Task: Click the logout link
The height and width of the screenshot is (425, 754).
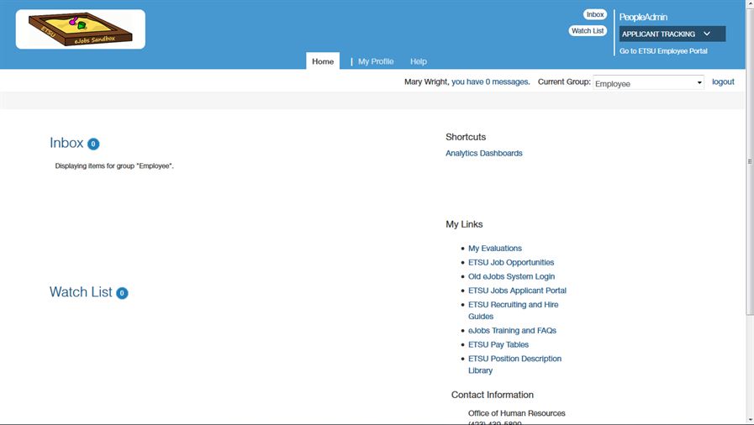Action: coord(723,82)
